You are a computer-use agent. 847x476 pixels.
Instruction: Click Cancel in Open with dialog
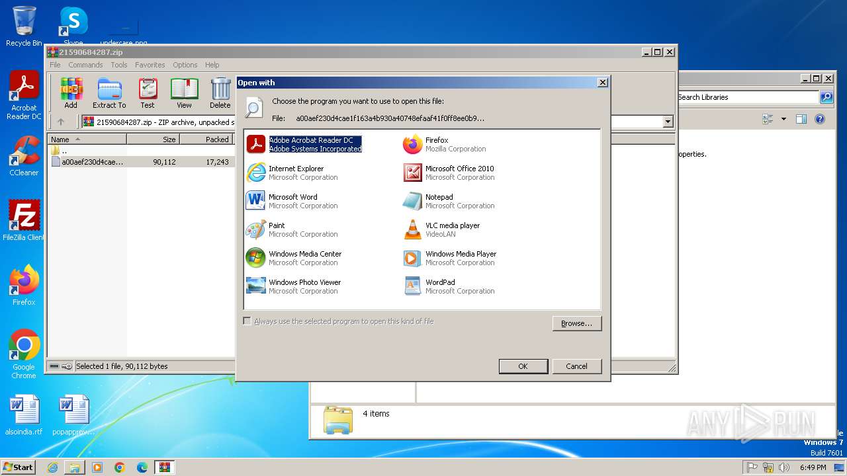coord(576,366)
